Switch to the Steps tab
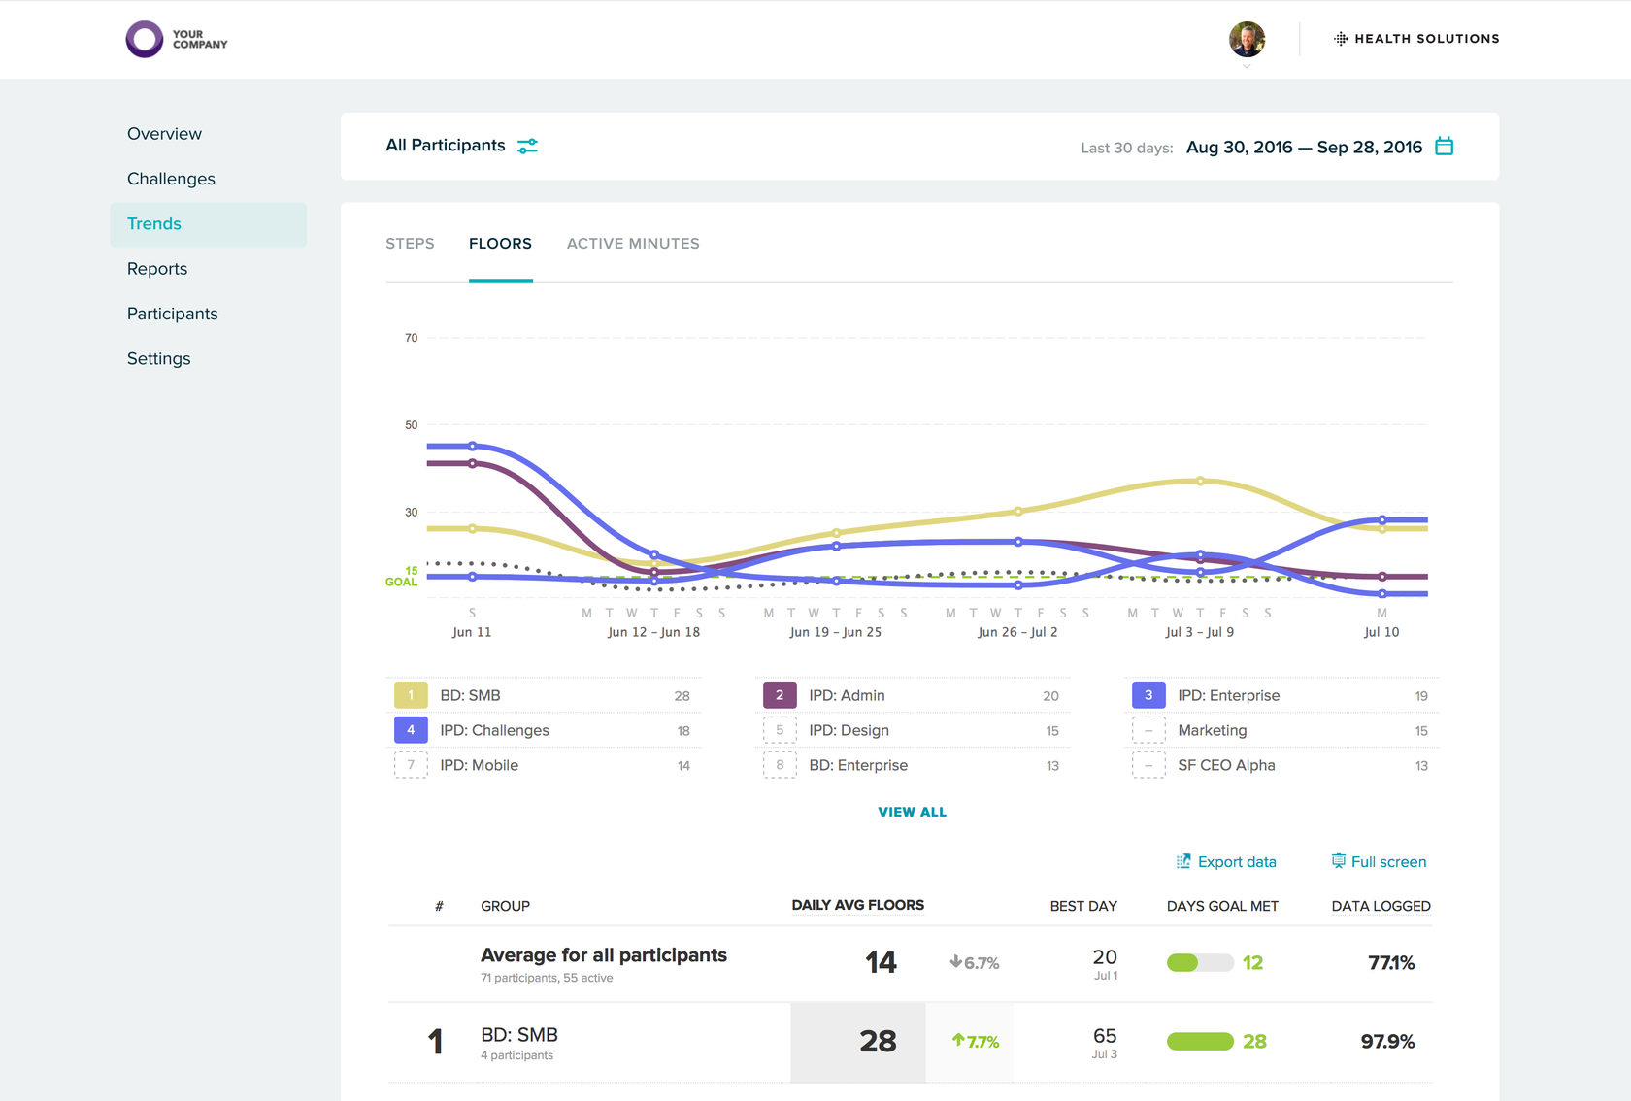 (410, 244)
